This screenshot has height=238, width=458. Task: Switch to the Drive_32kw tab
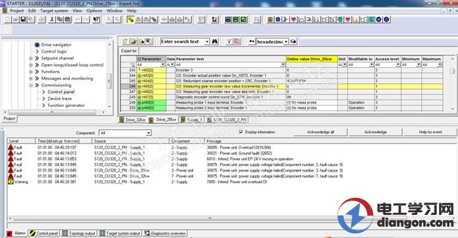tap(132, 119)
